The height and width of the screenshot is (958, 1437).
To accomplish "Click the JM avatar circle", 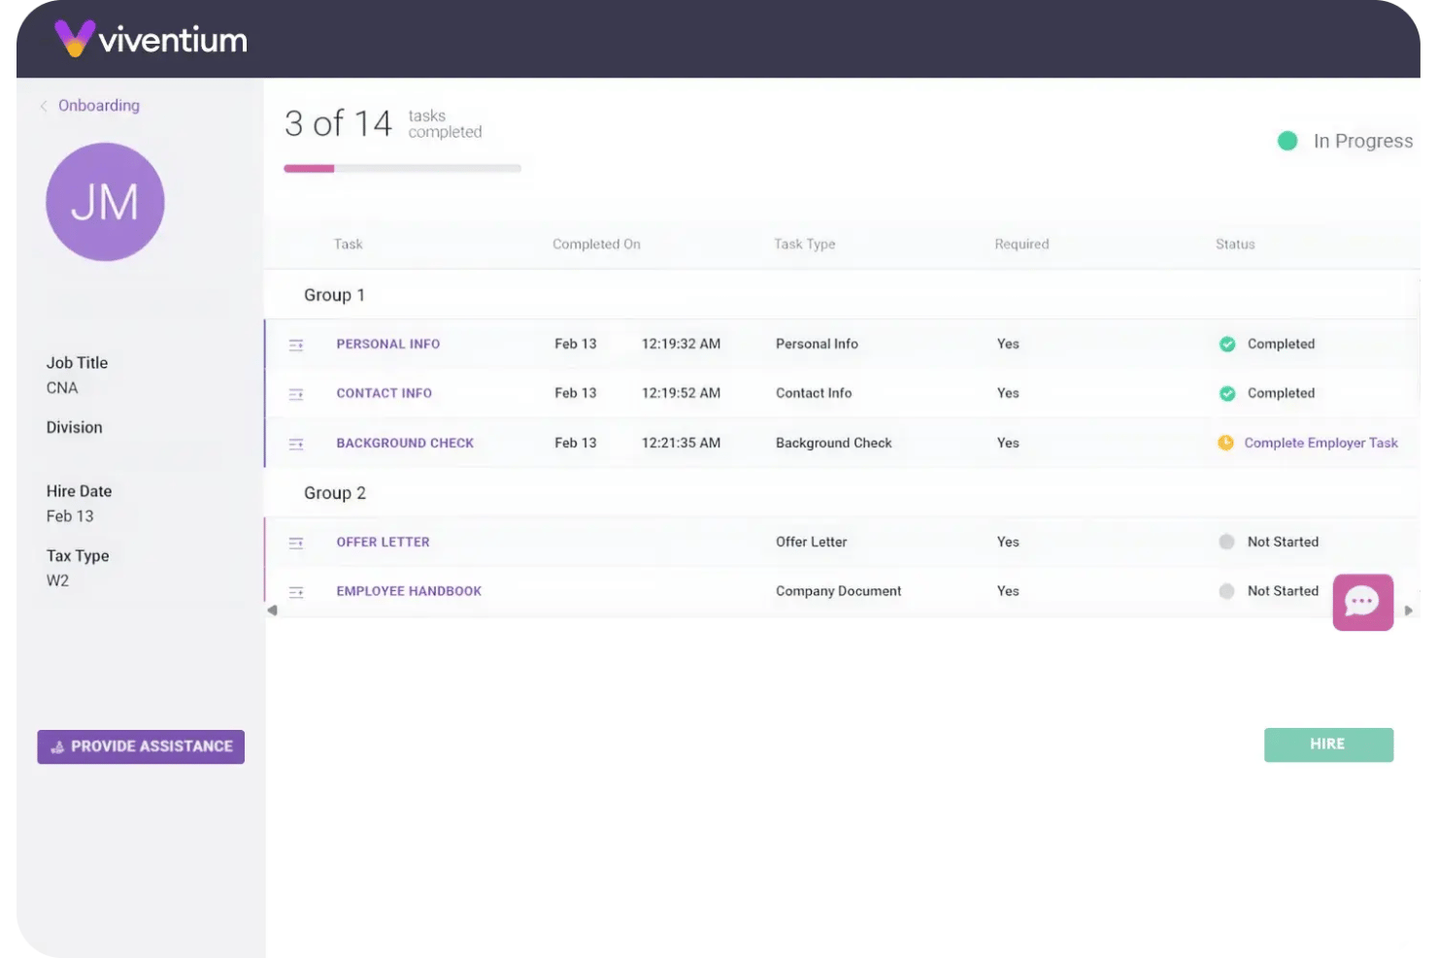I will pos(105,202).
